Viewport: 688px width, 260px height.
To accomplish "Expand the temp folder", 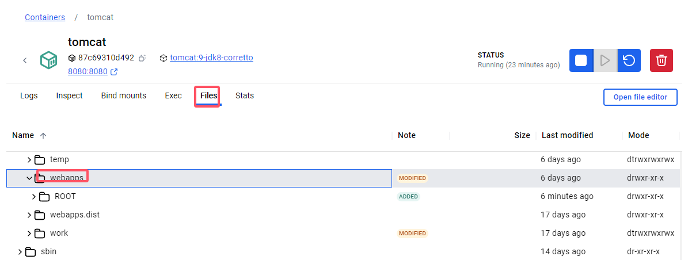I will click(x=29, y=159).
